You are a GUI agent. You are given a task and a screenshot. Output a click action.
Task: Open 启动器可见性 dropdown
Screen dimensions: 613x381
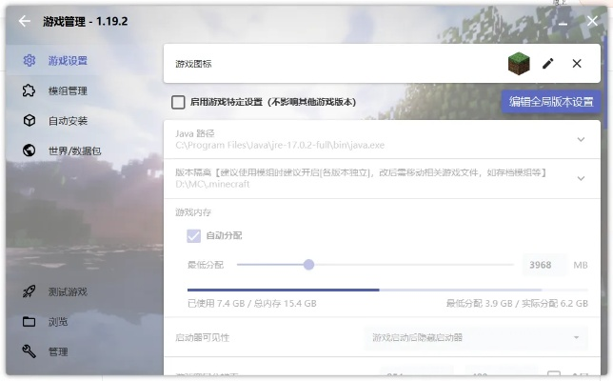pyautogui.click(x=475, y=337)
